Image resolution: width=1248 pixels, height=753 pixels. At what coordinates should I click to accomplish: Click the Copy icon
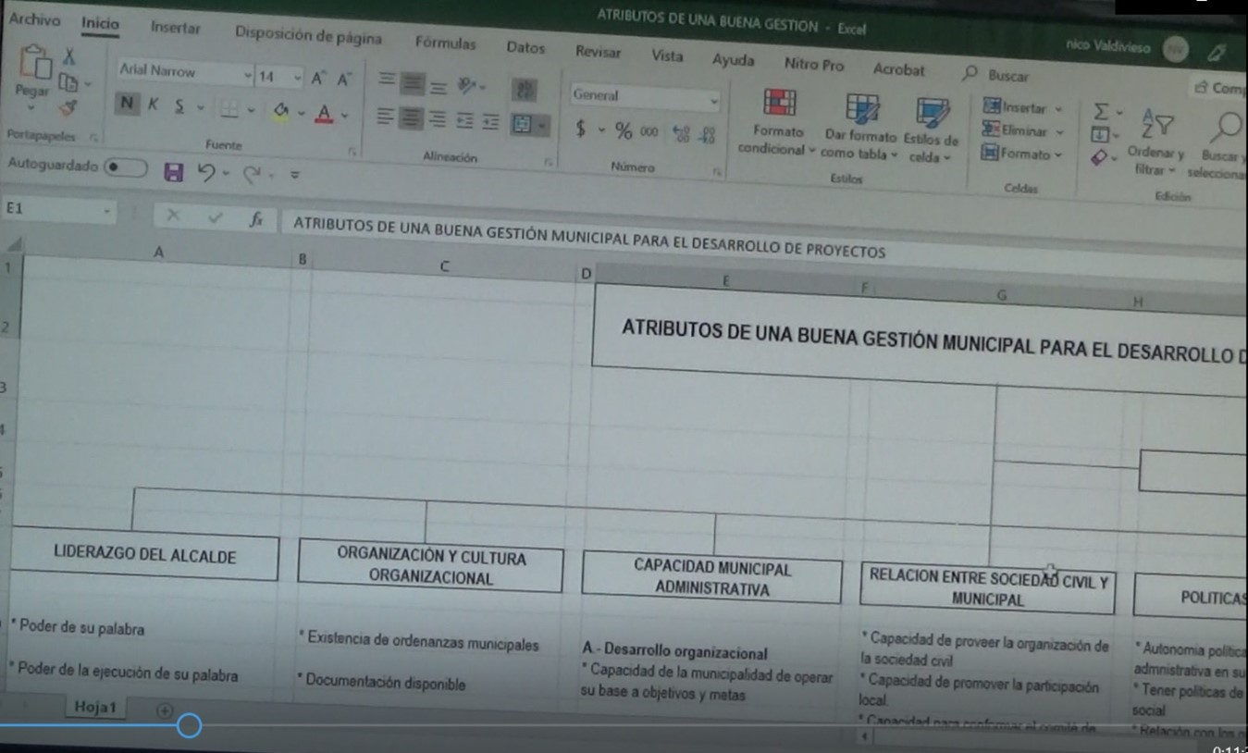(68, 82)
